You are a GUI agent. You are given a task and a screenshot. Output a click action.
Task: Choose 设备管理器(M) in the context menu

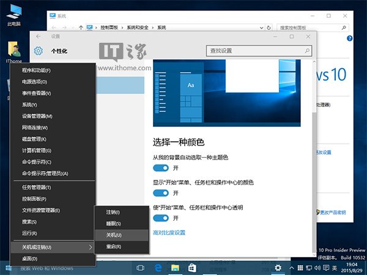(x=38, y=116)
